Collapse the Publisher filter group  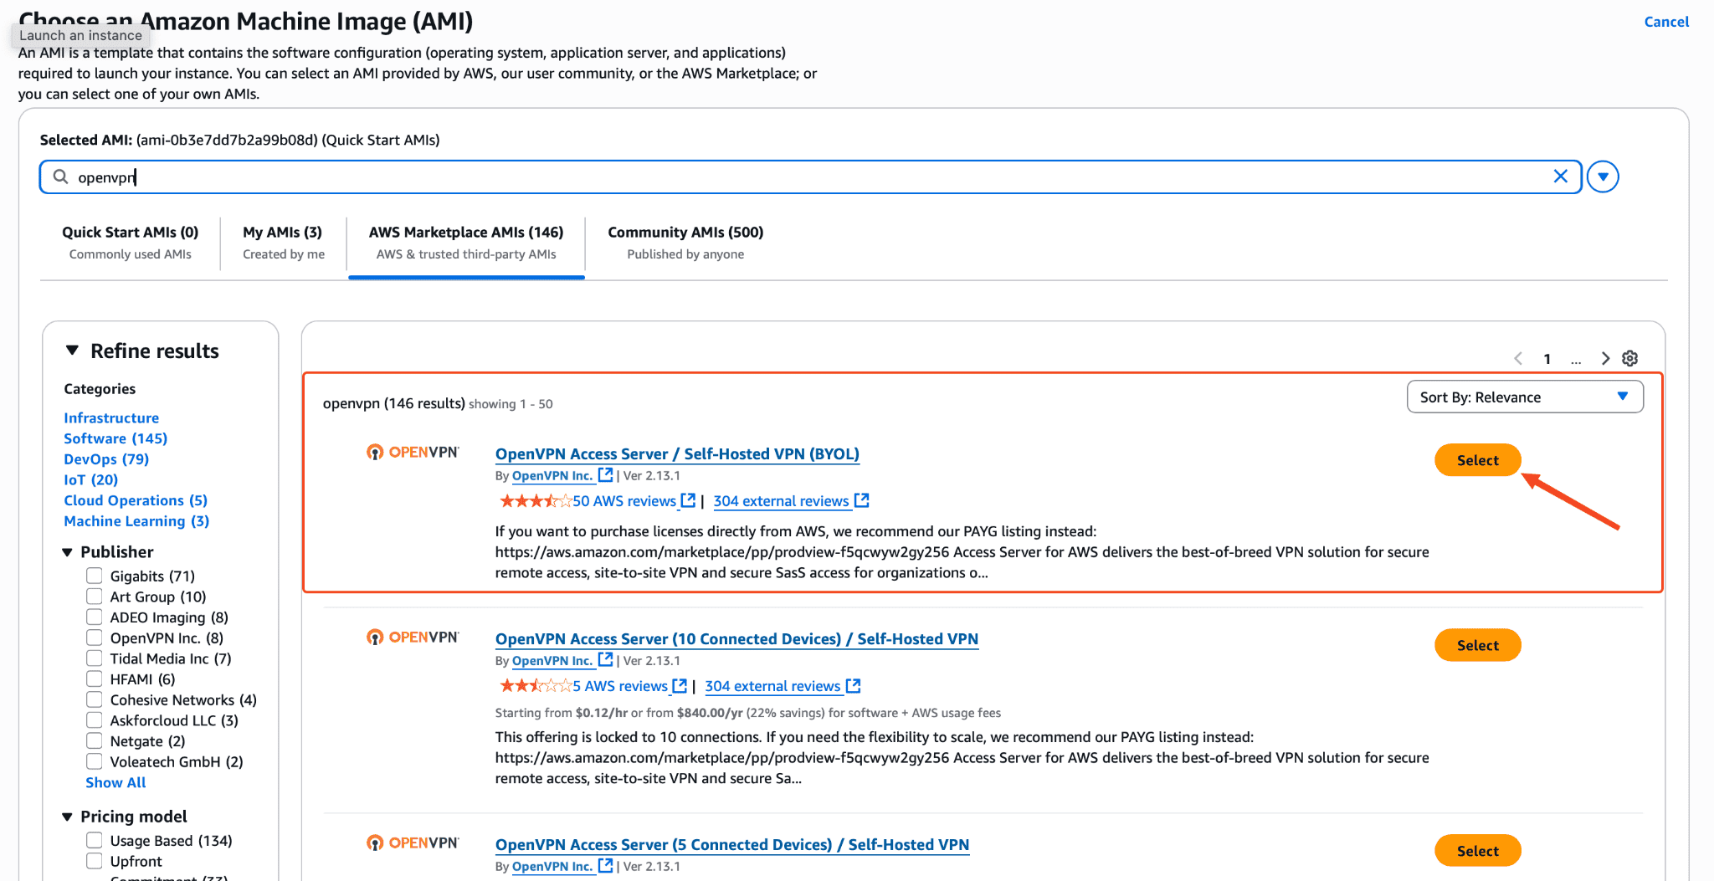(x=68, y=552)
